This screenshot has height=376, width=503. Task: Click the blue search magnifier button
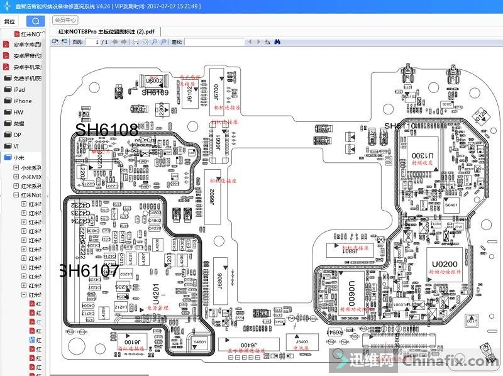point(35,21)
